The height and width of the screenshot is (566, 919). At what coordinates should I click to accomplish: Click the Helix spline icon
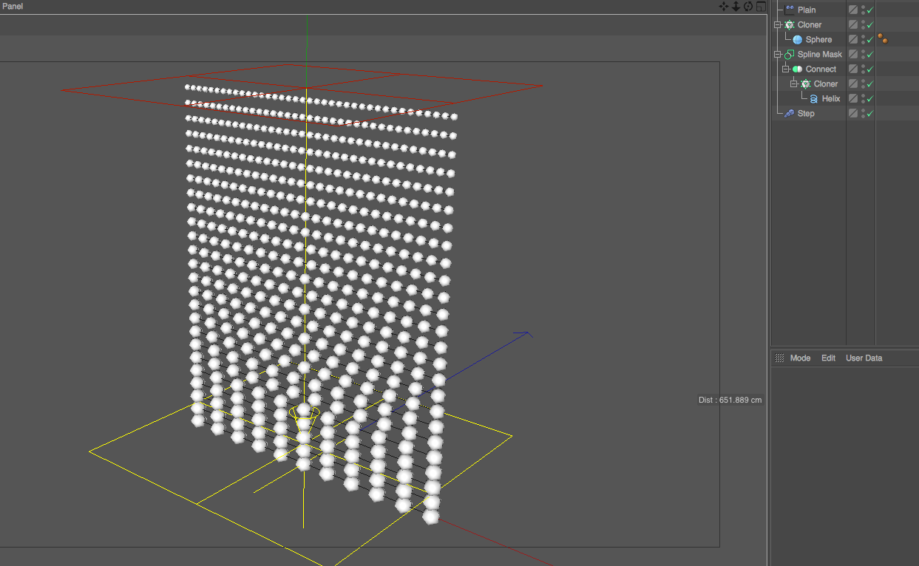point(813,98)
